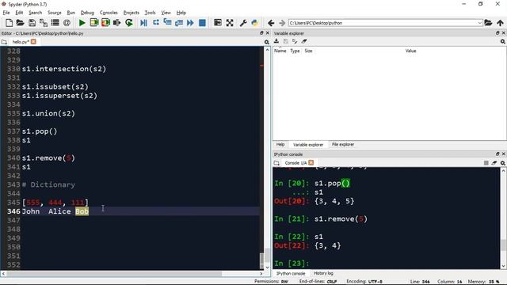This screenshot has height=285, width=507.
Task: Open the outline list icon in toolbar
Action: (x=55, y=23)
